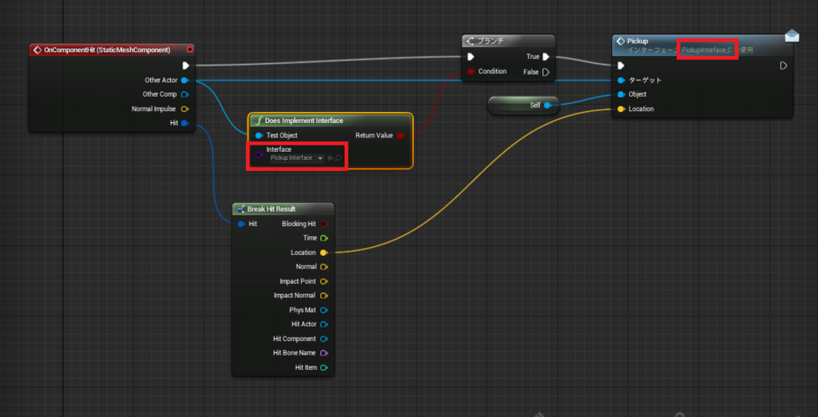The image size is (818, 417).
Task: Click the Test Object input pin
Action: [x=260, y=136]
